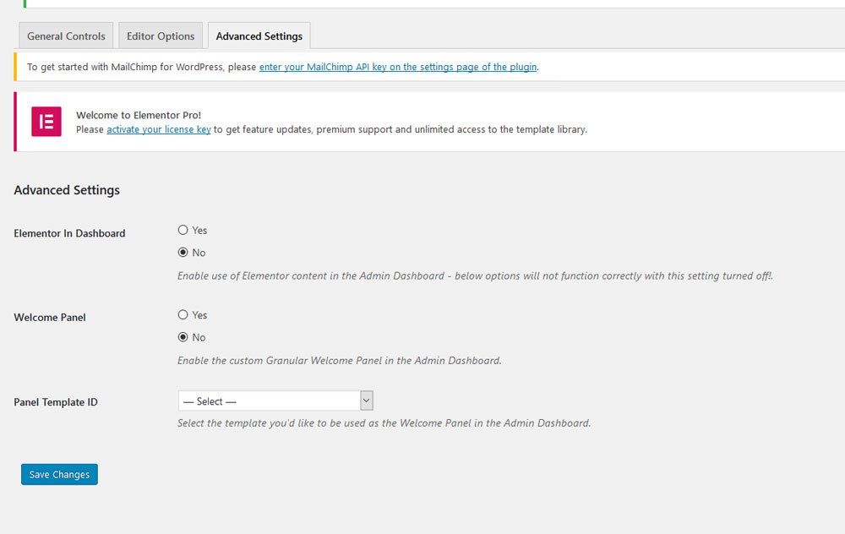Follow the activate your license key link

point(158,130)
